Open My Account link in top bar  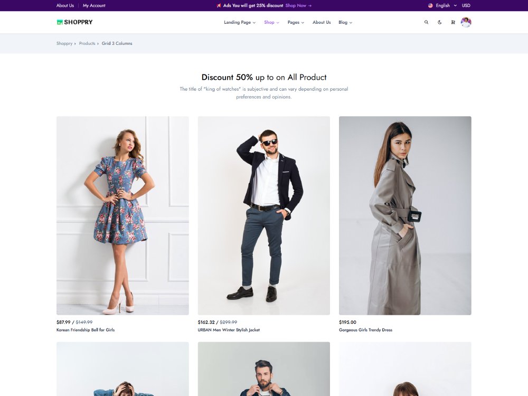pyautogui.click(x=94, y=5)
